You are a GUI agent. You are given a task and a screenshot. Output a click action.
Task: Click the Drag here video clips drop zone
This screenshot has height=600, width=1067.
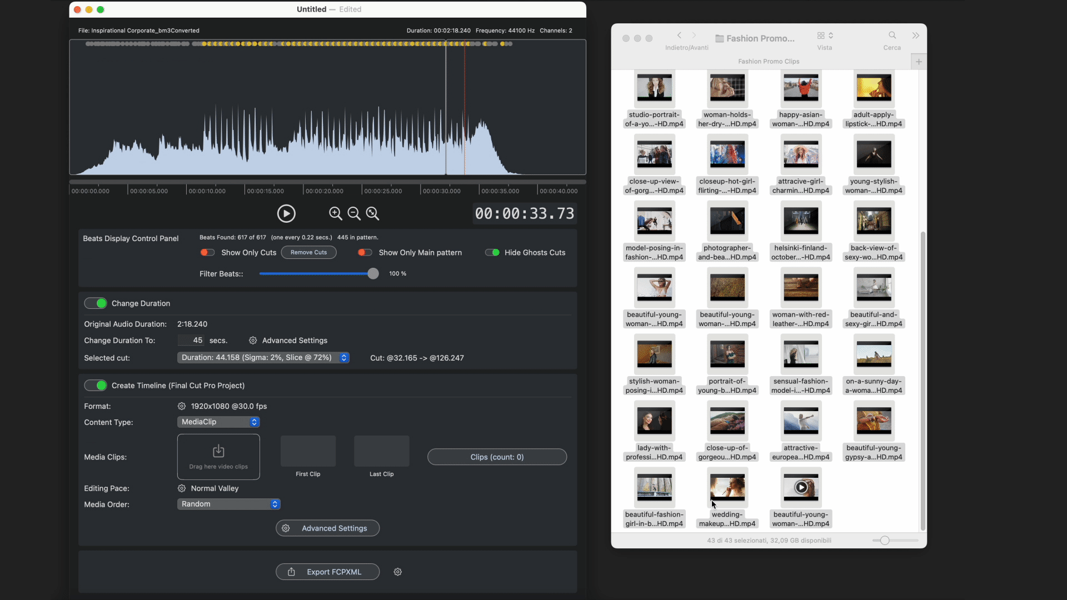218,457
